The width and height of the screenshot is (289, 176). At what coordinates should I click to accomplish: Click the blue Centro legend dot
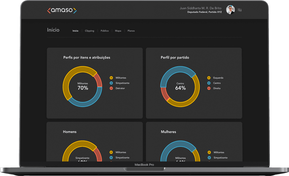click(x=209, y=83)
